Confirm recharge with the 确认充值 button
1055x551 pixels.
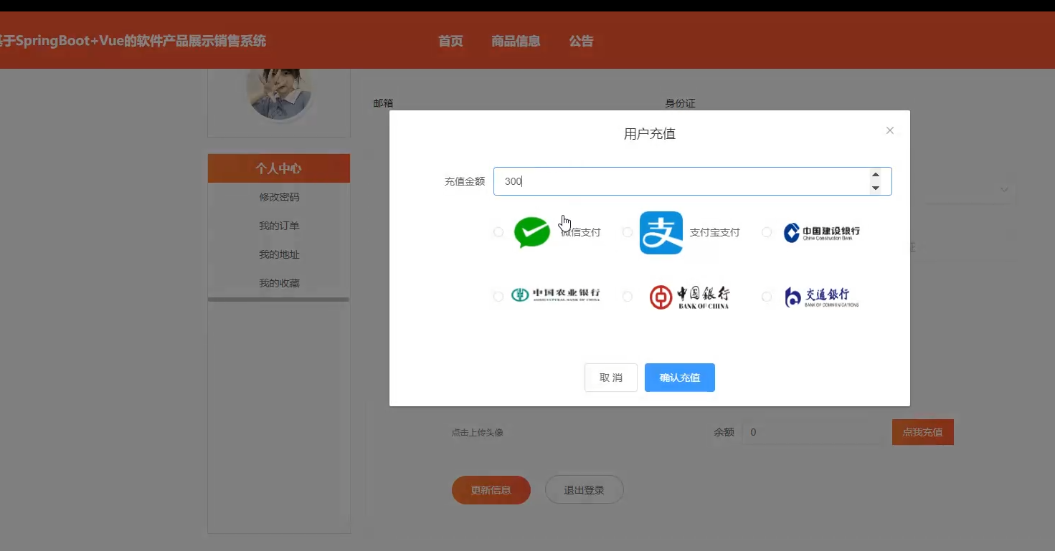coord(680,378)
